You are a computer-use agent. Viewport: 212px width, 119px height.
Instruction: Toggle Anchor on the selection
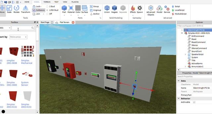95,14
